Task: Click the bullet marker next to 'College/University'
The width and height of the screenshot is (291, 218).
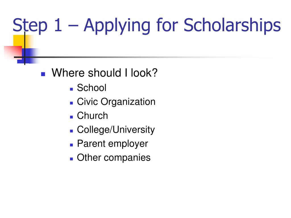Action: point(71,131)
